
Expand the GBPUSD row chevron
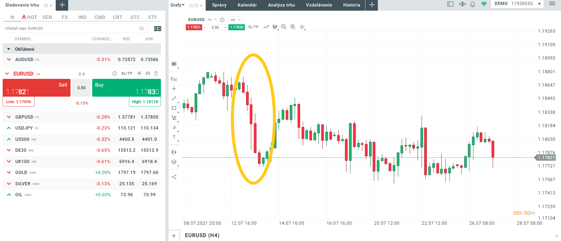tap(9, 117)
